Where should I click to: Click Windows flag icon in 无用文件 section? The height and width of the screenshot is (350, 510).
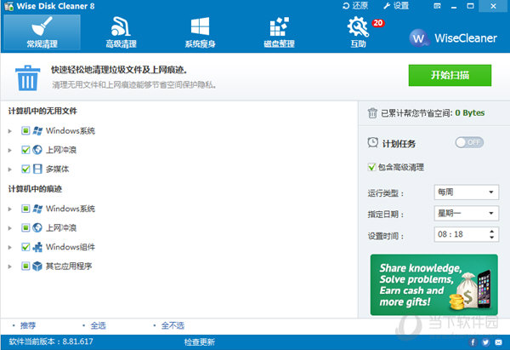37,130
